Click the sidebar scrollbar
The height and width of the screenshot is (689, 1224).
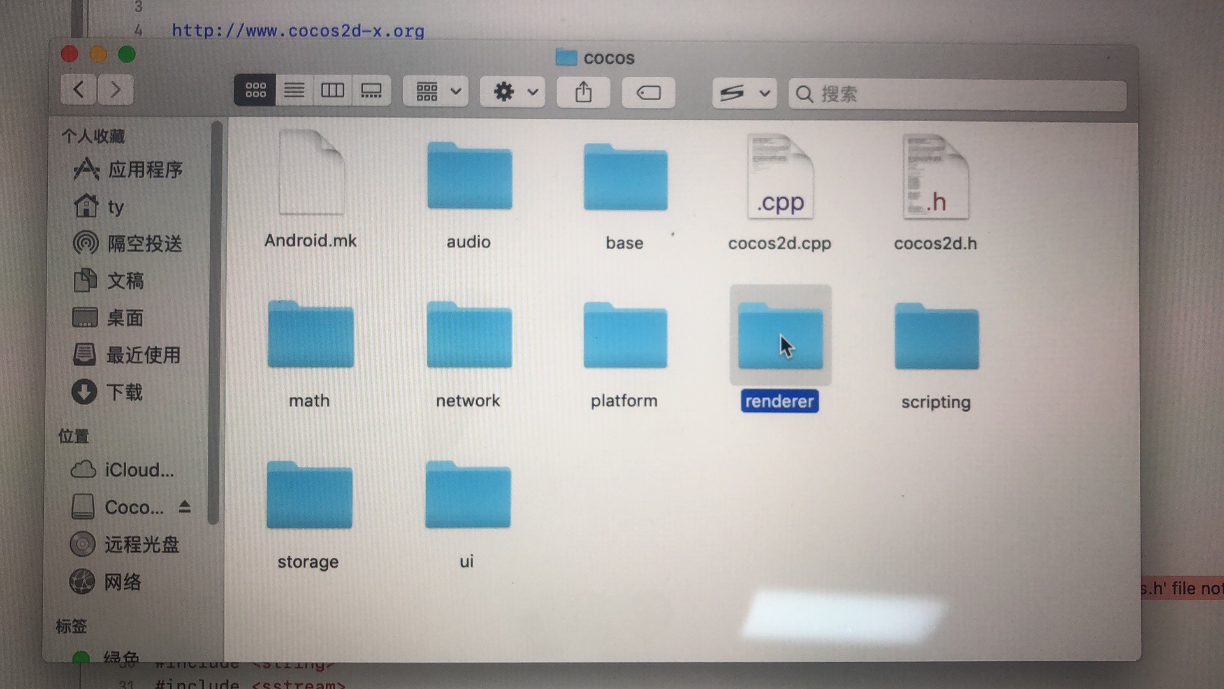click(215, 319)
